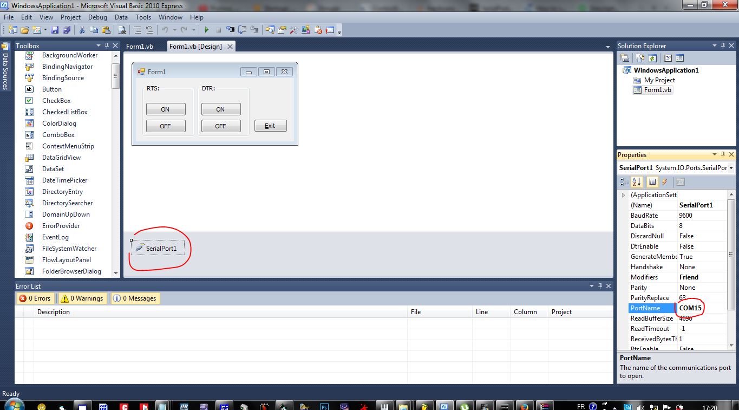Open the Data menu
739x410 pixels.
click(121, 17)
